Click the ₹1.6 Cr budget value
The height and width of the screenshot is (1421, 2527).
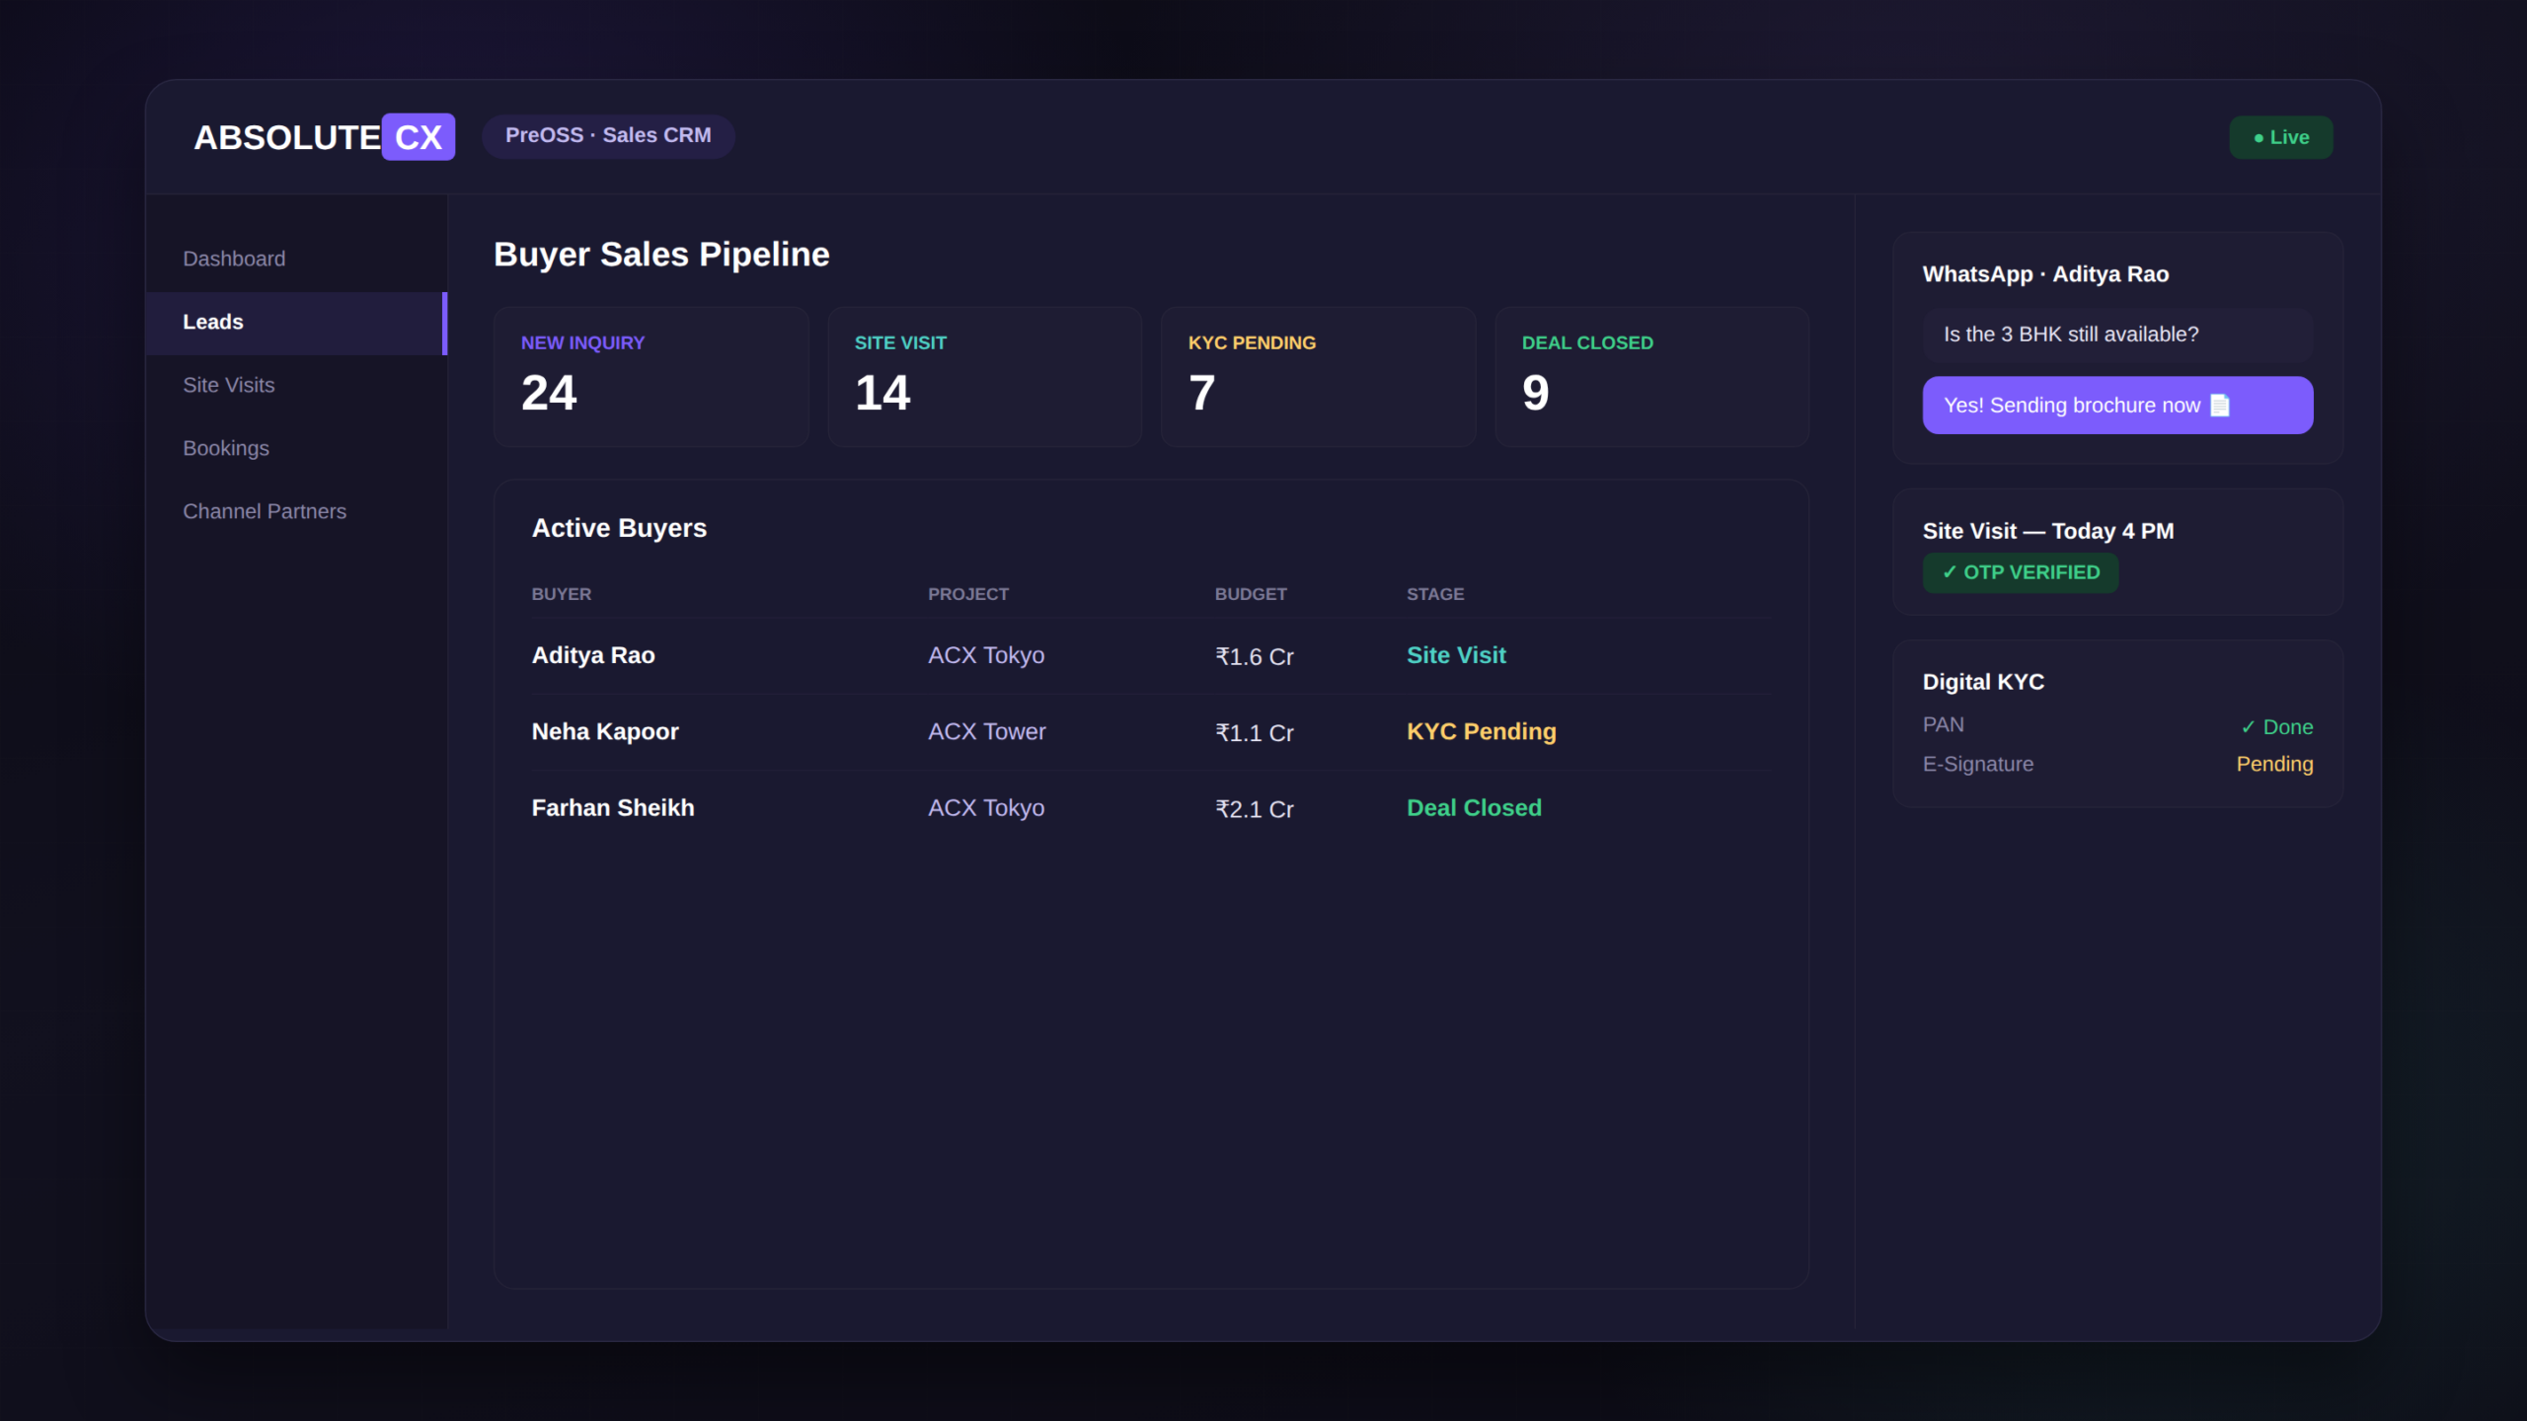pos(1255,656)
